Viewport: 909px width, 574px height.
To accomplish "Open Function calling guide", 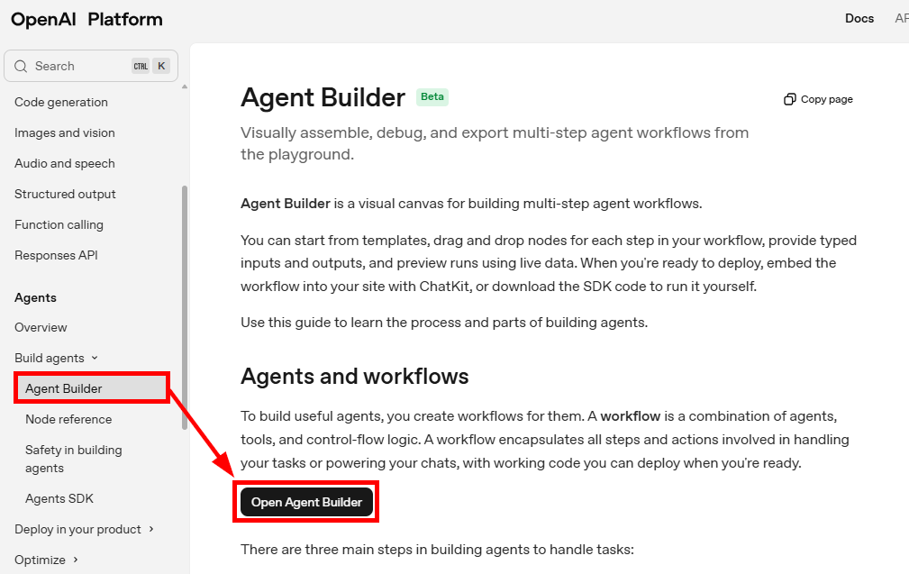I will [x=59, y=225].
